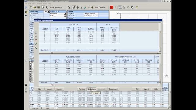Select the 171.2 VOLRATE cell
This screenshot has height=110, width=196.
pos(56,68)
